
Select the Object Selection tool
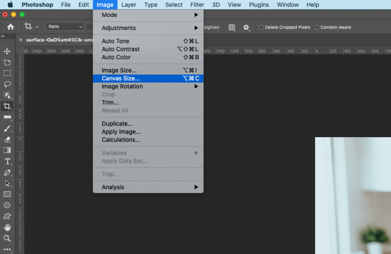[7, 95]
